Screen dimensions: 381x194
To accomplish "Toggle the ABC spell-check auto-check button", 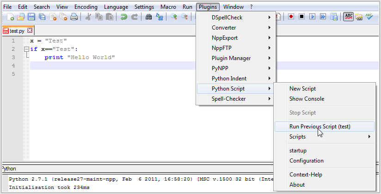I will tap(349, 17).
